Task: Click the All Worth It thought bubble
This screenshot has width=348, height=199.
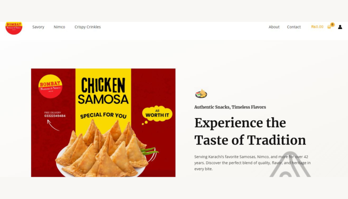Action: pos(157,114)
